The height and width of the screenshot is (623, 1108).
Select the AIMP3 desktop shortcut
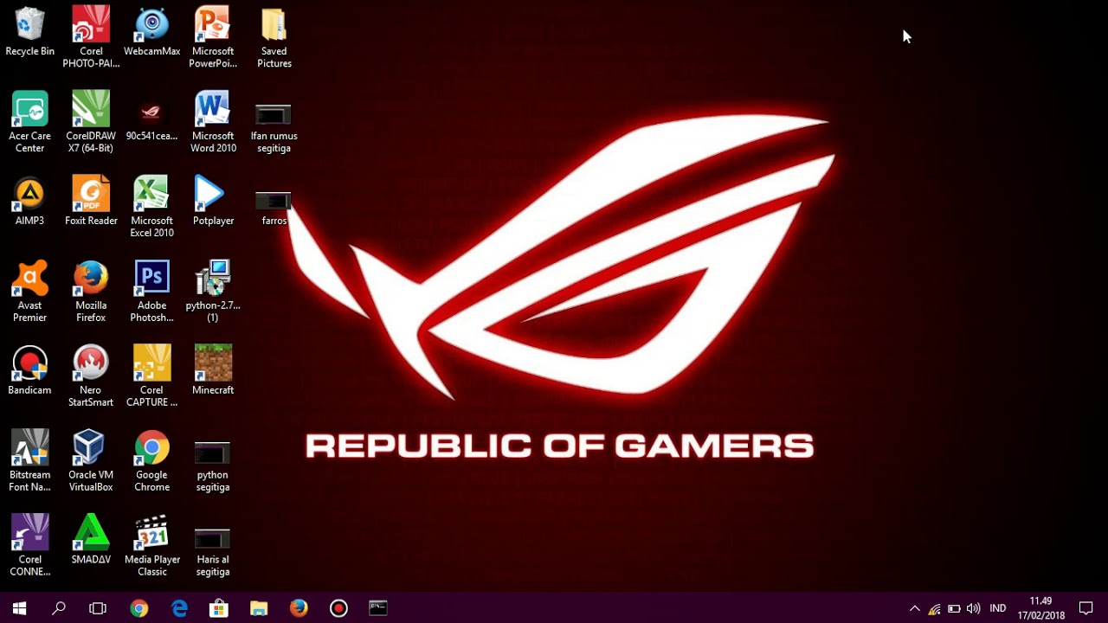pyautogui.click(x=29, y=202)
